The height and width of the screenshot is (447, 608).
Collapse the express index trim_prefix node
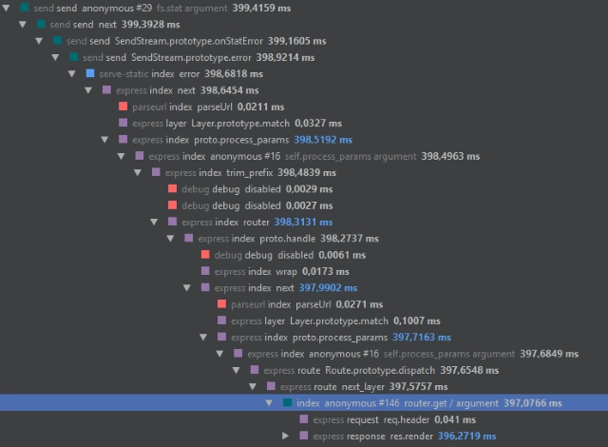(x=138, y=172)
